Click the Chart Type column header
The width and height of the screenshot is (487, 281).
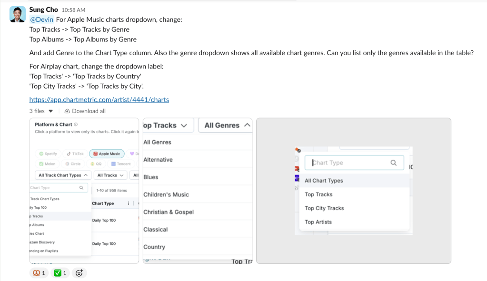(103, 203)
